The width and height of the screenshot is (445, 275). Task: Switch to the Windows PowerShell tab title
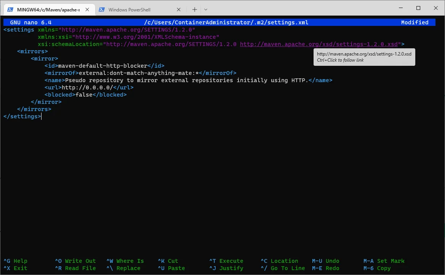pyautogui.click(x=129, y=10)
